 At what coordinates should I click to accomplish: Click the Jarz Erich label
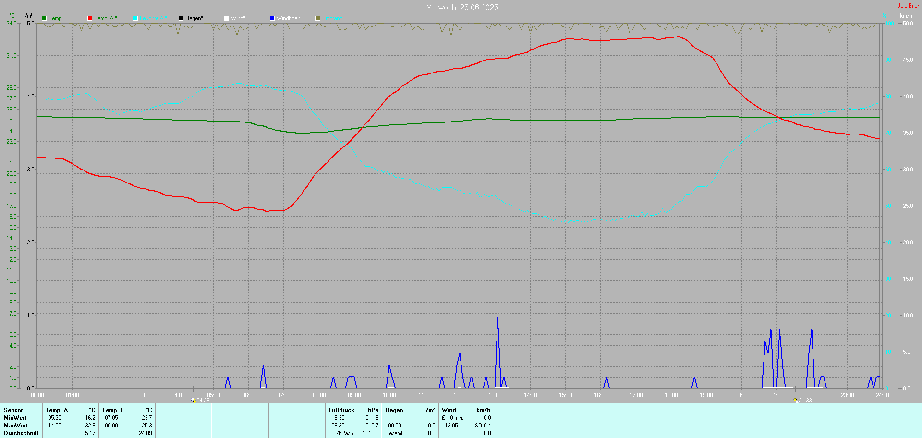click(909, 6)
